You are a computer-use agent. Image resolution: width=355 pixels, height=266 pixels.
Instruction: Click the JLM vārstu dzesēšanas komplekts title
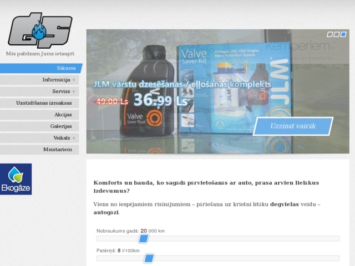point(182,84)
